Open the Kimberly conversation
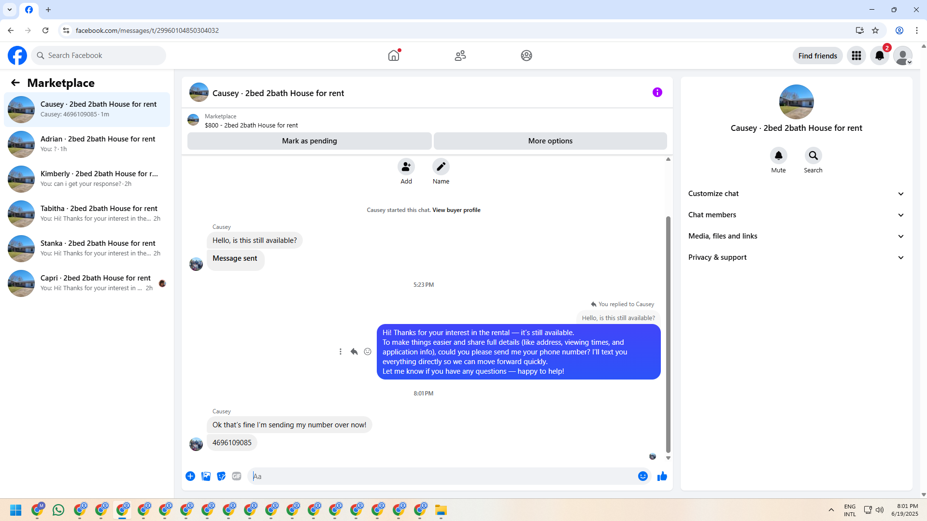Screen dimensions: 927x521 point(87,179)
